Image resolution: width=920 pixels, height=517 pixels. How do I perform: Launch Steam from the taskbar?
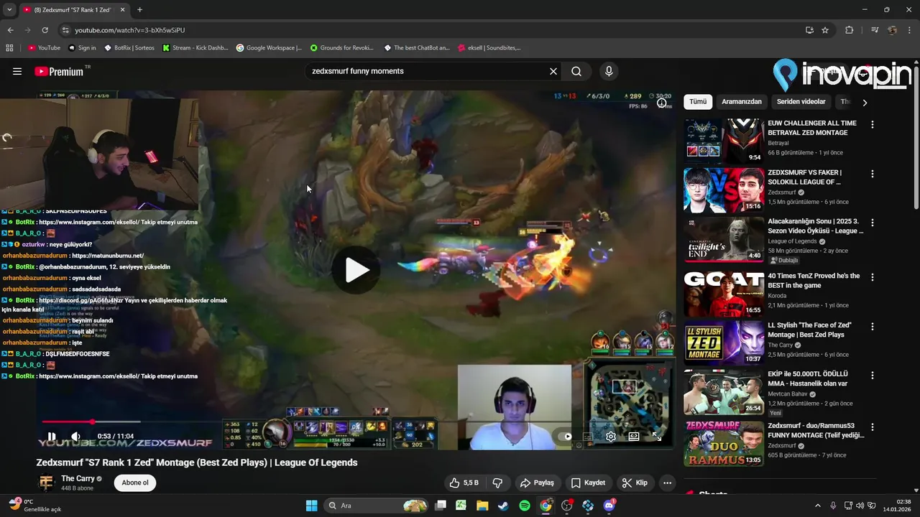click(503, 506)
